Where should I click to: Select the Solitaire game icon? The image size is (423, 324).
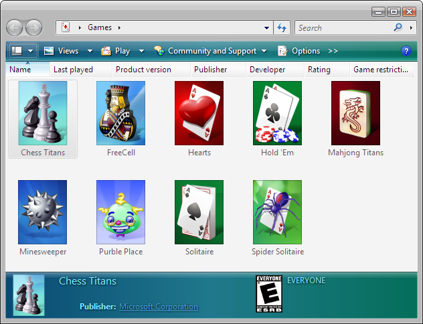point(199,212)
